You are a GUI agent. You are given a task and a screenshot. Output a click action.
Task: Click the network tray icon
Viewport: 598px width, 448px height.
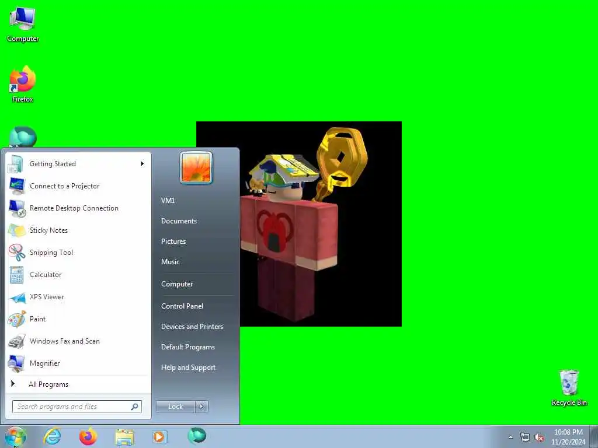pyautogui.click(x=525, y=437)
